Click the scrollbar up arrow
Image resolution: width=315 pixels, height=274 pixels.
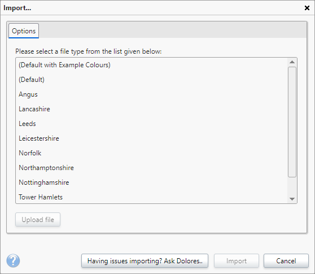292,62
